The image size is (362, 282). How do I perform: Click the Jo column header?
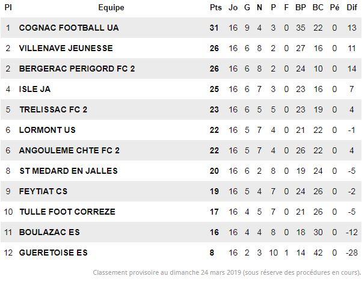[233, 7]
